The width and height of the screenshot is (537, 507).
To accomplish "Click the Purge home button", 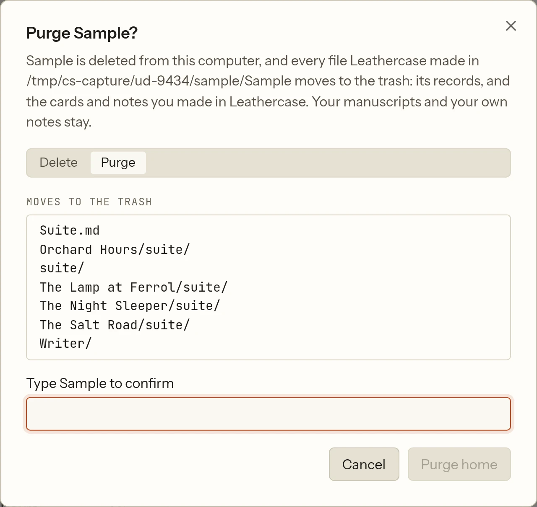I will (x=459, y=464).
